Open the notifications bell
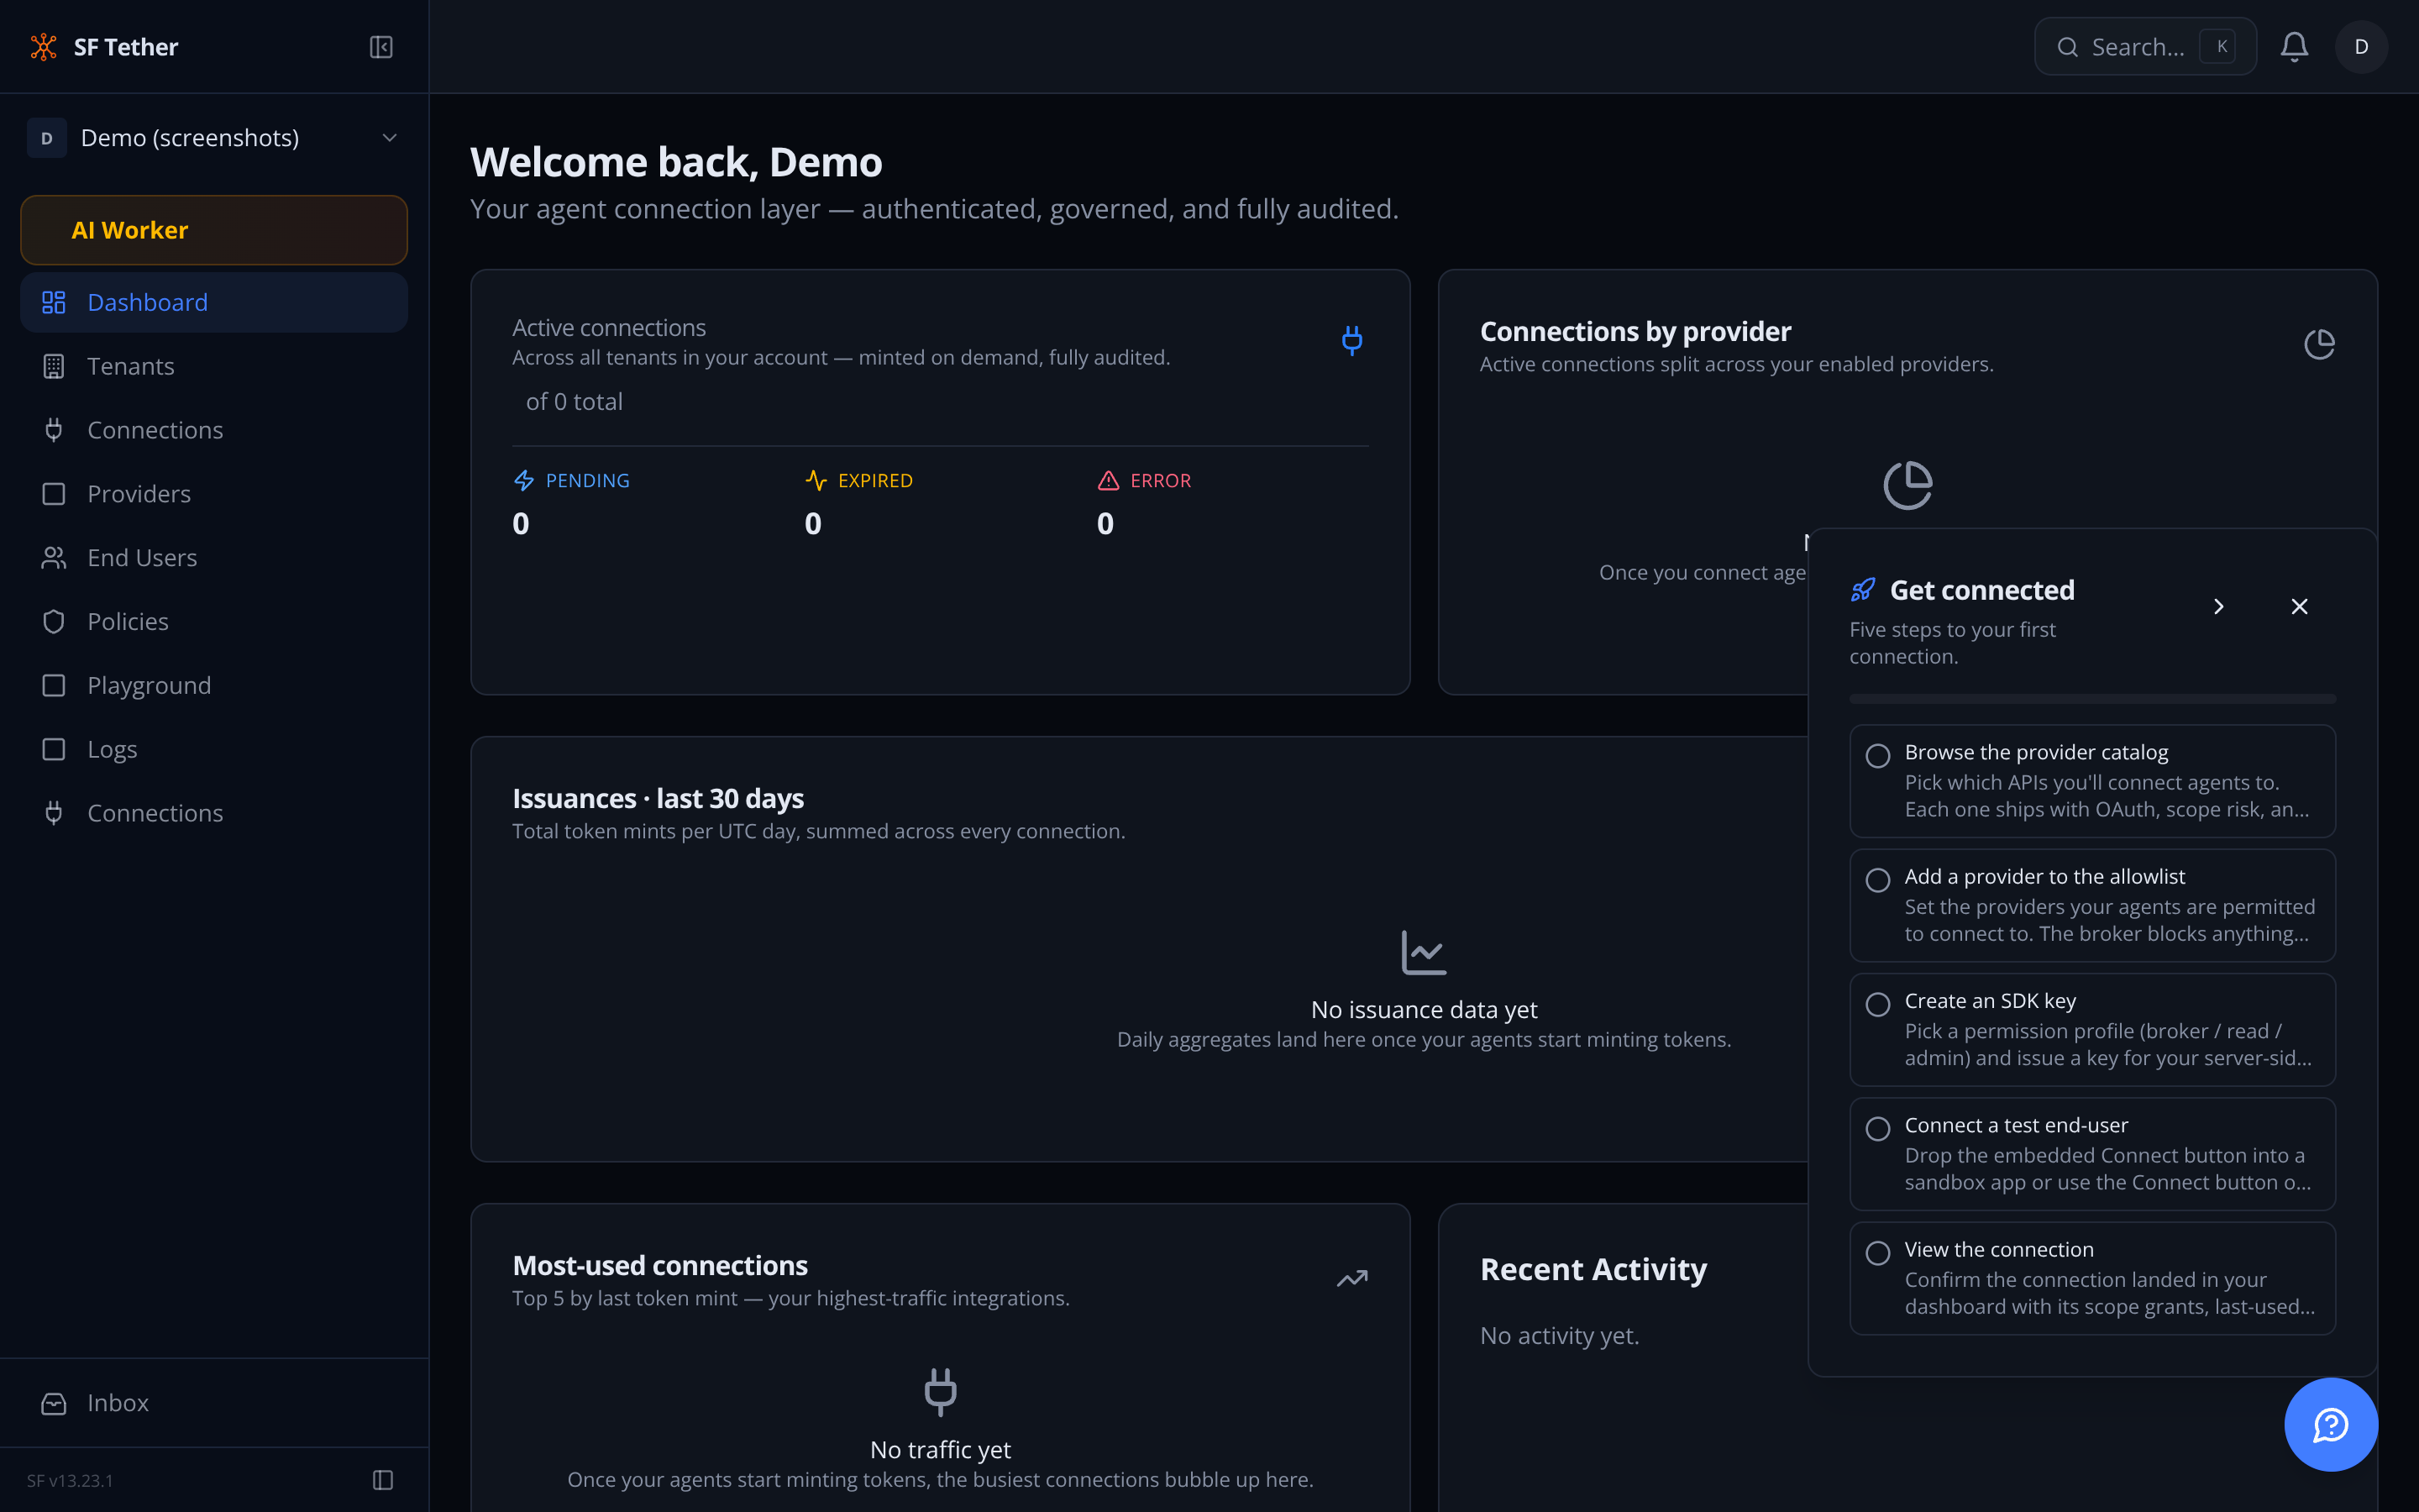Viewport: 2419px width, 1512px height. click(x=2294, y=47)
